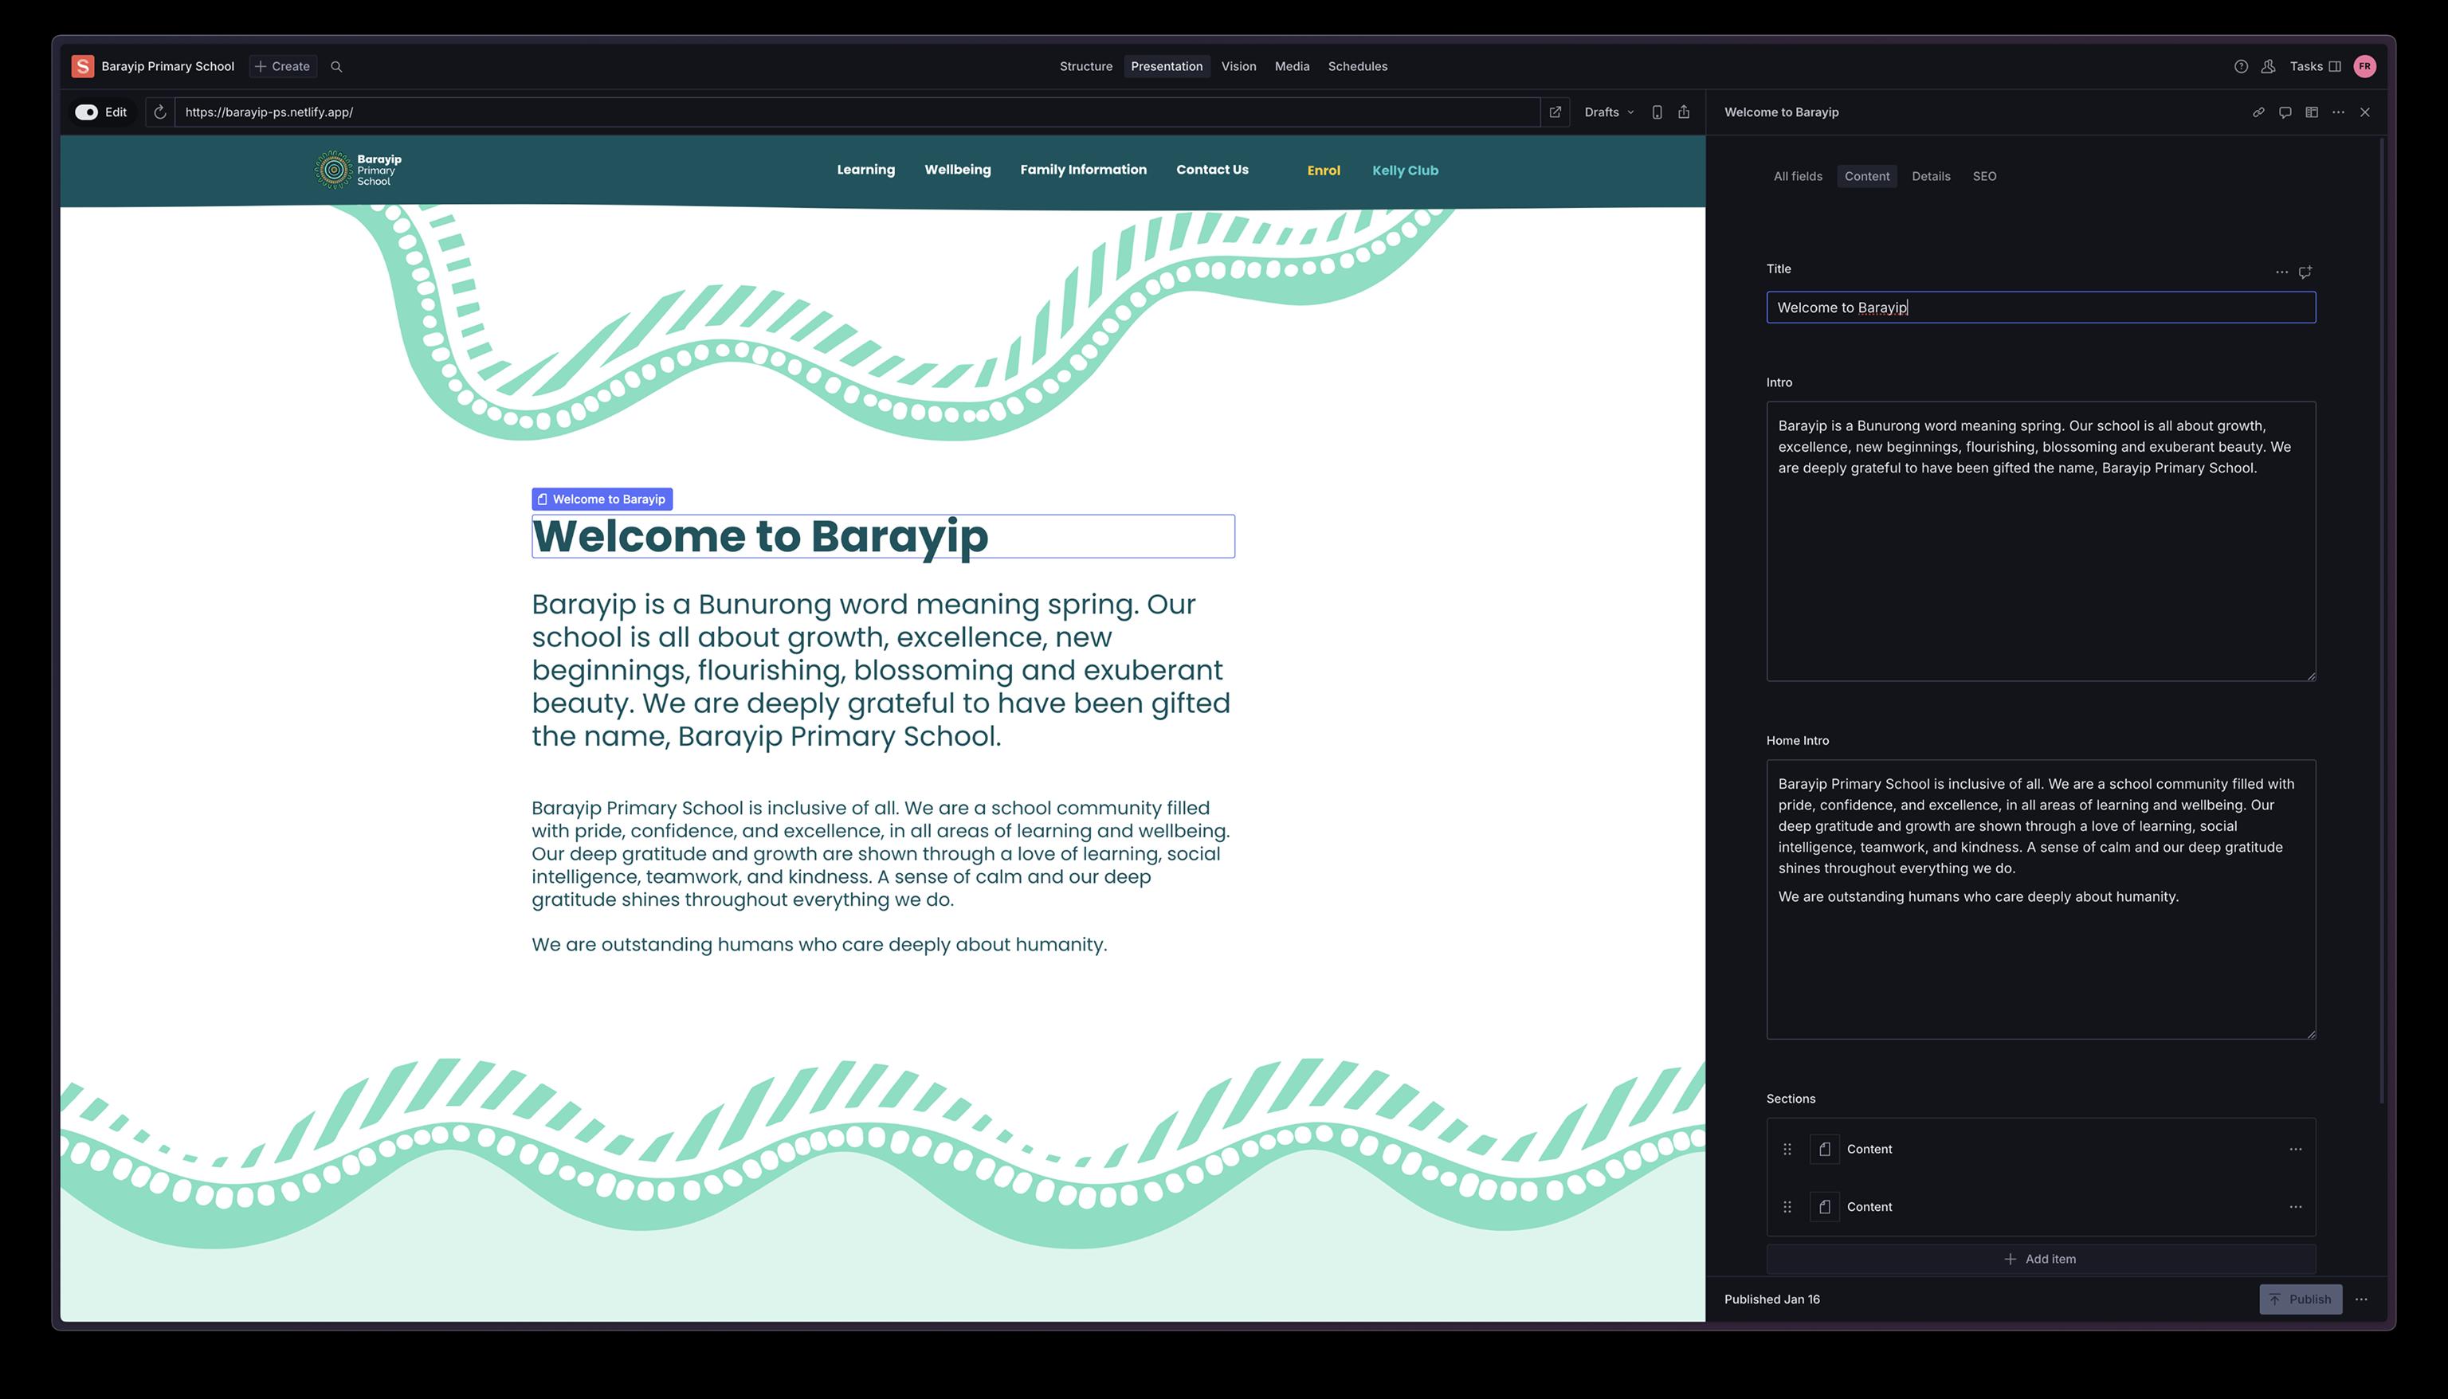The image size is (2448, 1399).
Task: Open the first Content section's options menu
Action: 2295,1149
